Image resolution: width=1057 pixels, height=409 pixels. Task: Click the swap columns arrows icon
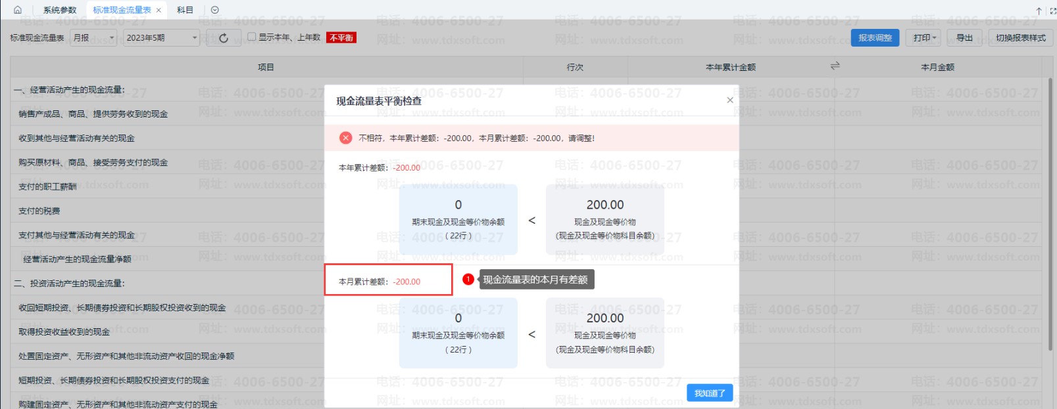[835, 66]
